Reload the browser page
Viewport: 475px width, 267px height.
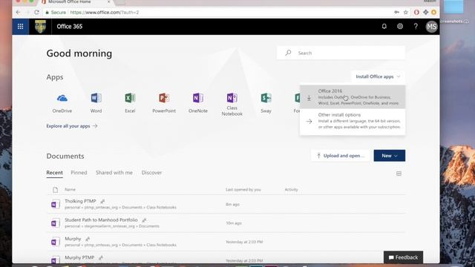click(x=36, y=13)
